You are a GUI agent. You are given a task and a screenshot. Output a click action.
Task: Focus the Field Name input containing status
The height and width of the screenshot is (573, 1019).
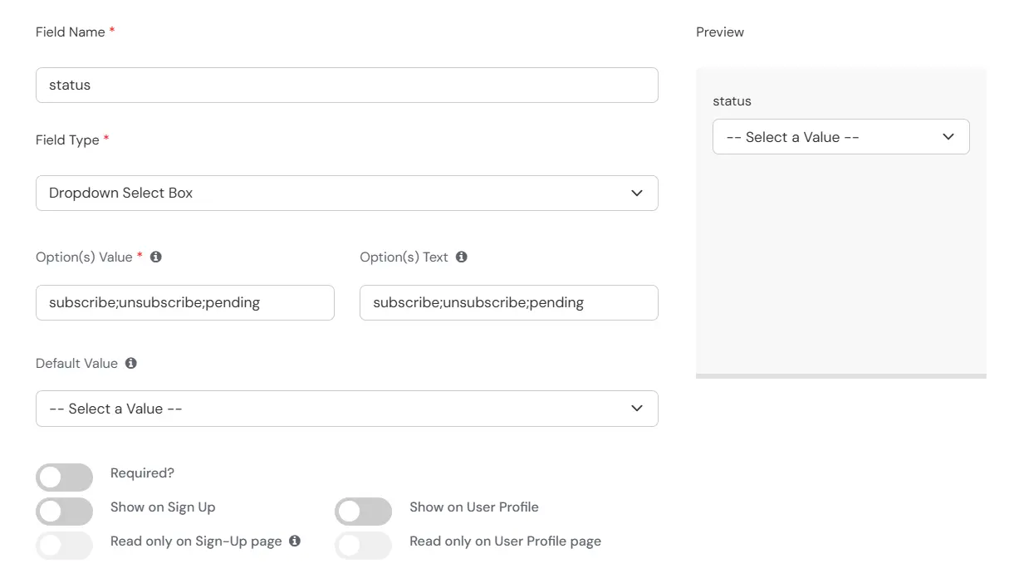pyautogui.click(x=347, y=85)
